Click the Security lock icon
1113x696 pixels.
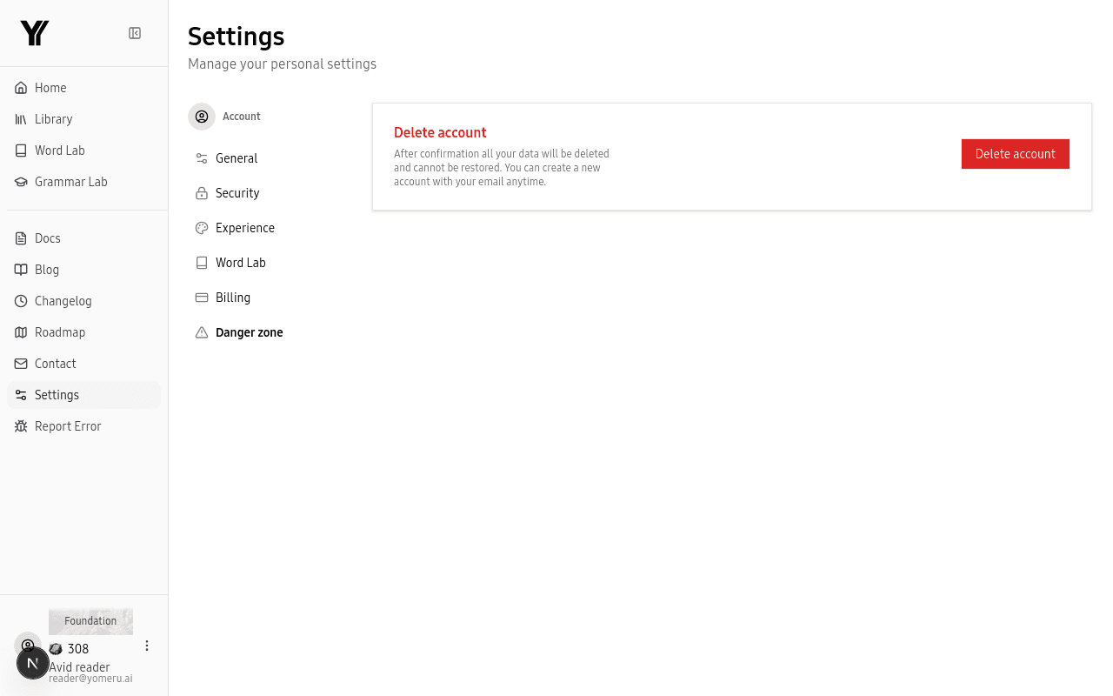click(x=202, y=192)
